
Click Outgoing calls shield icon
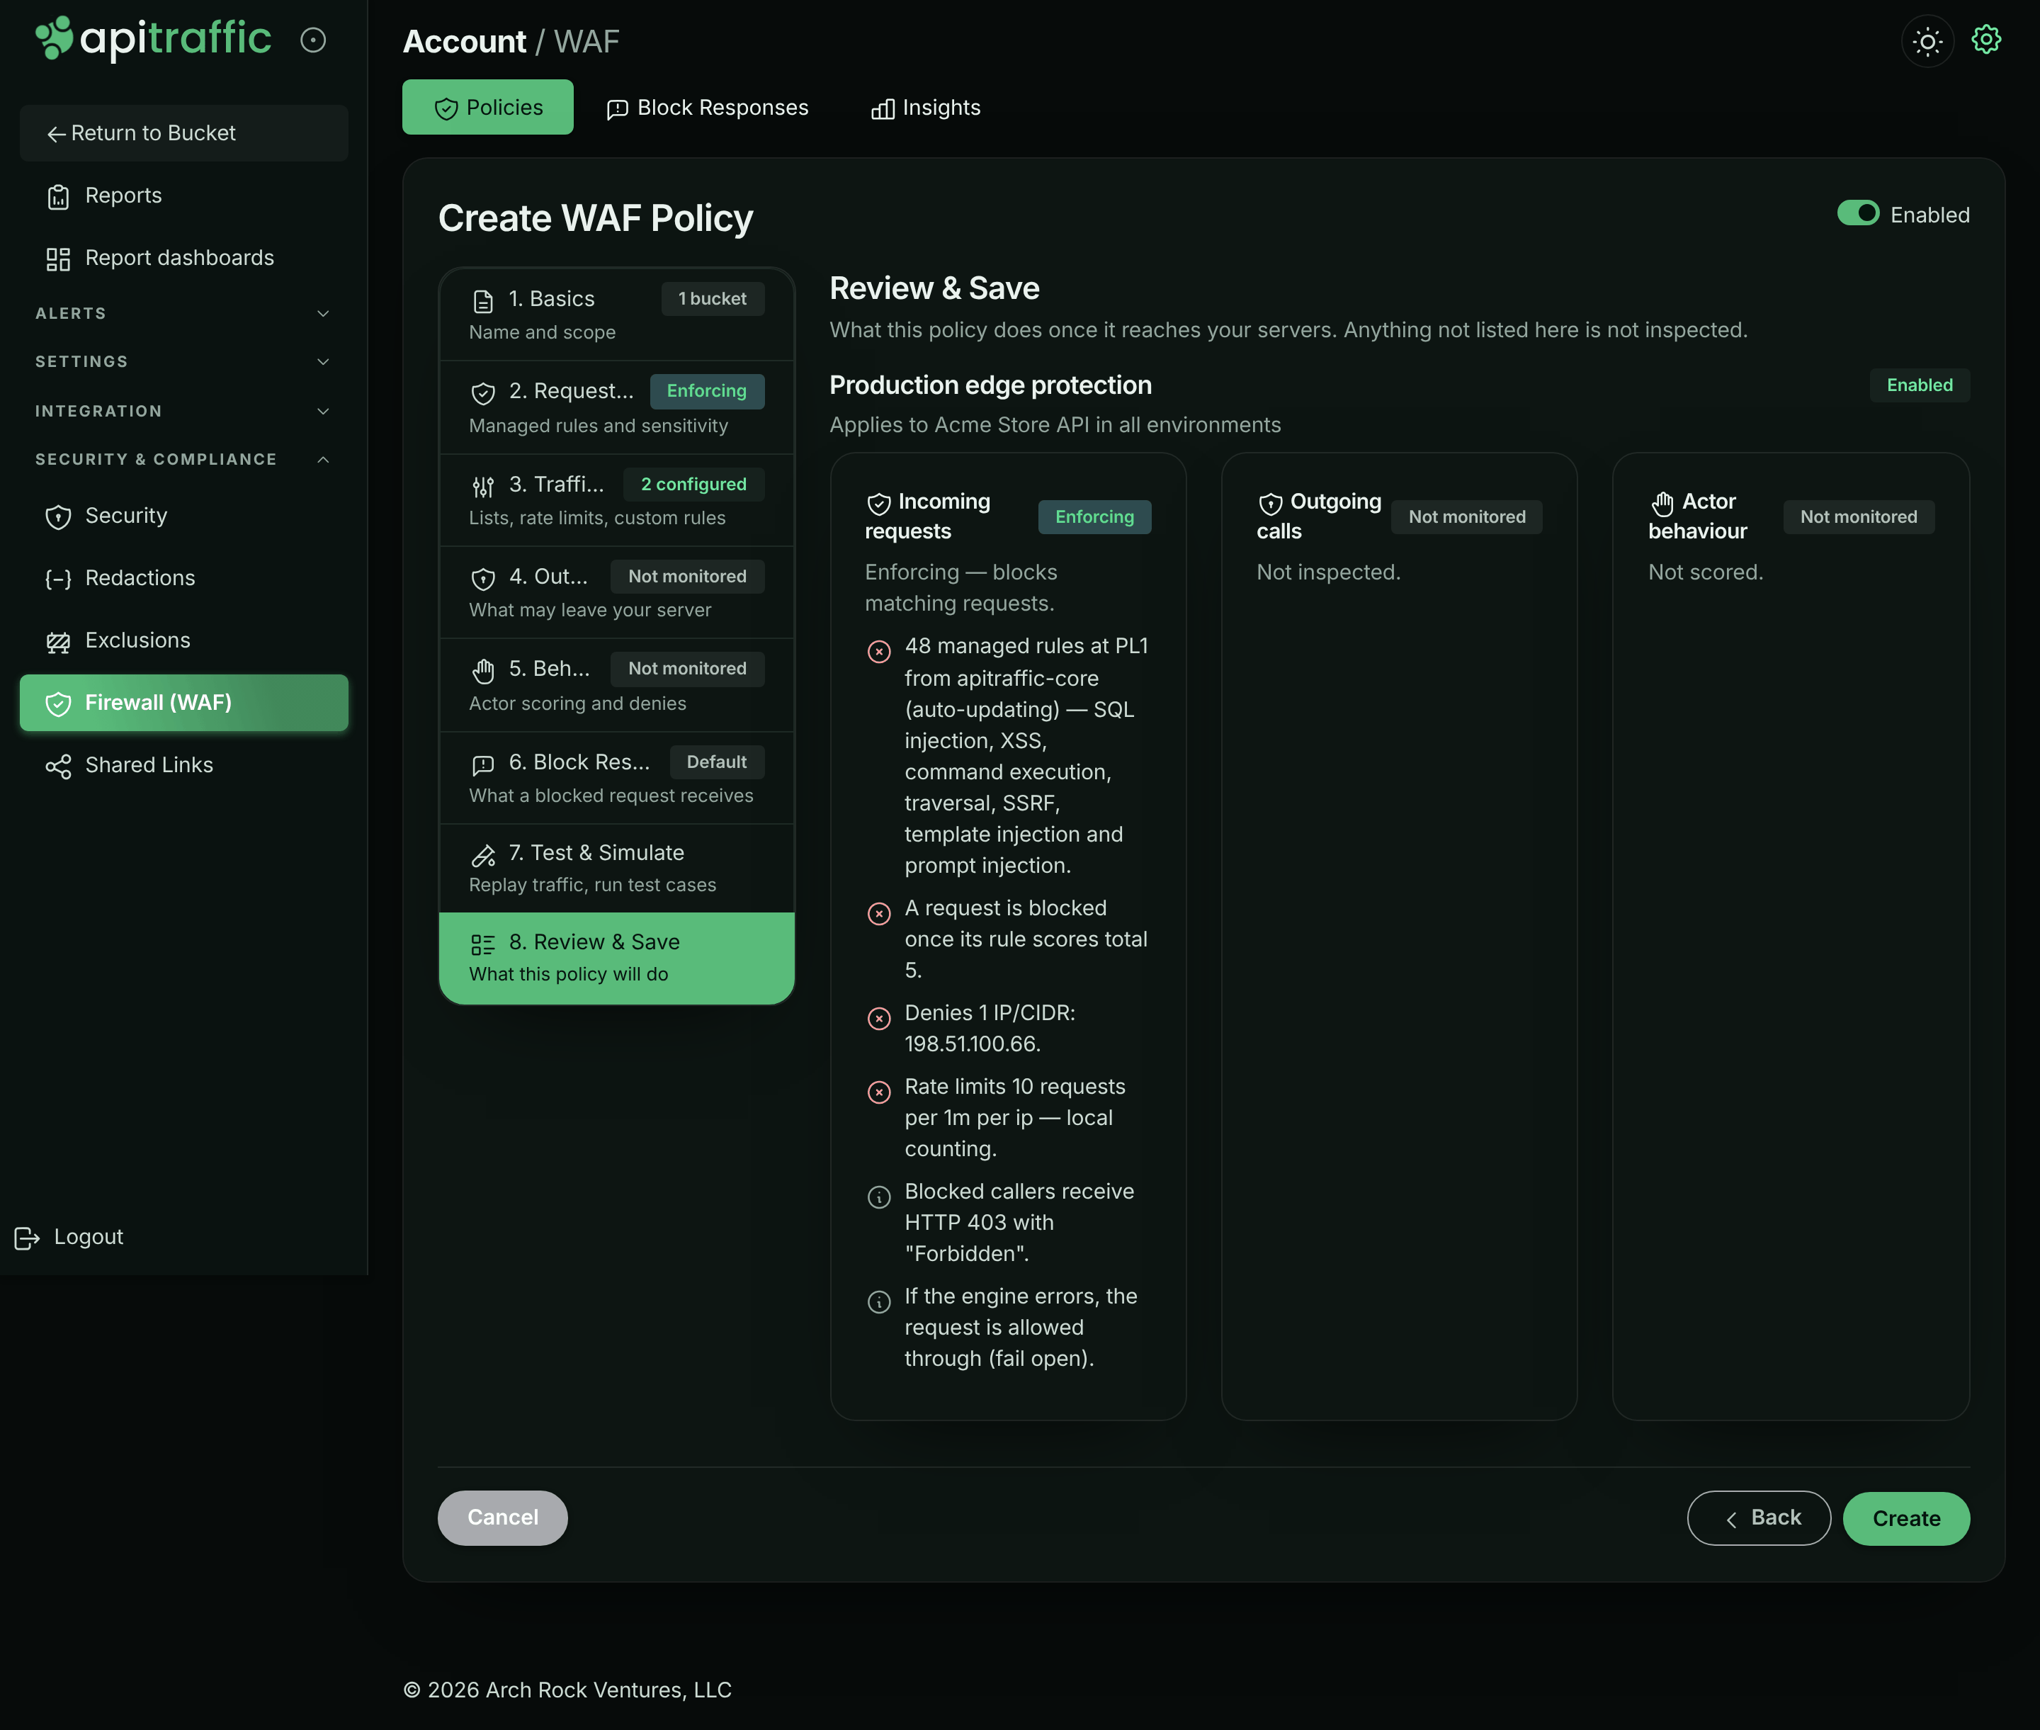click(x=1270, y=503)
